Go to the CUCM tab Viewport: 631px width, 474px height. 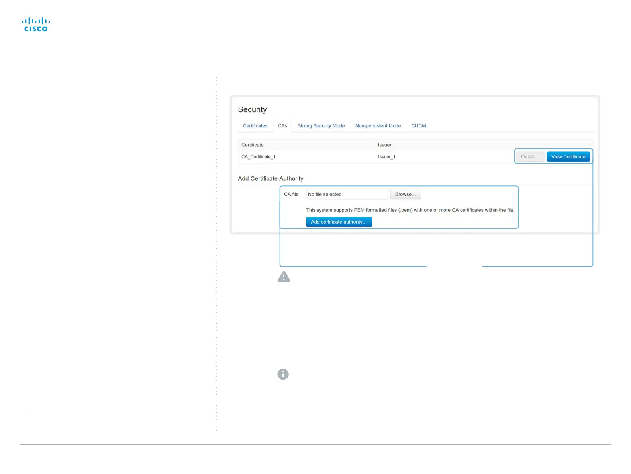pyautogui.click(x=419, y=126)
